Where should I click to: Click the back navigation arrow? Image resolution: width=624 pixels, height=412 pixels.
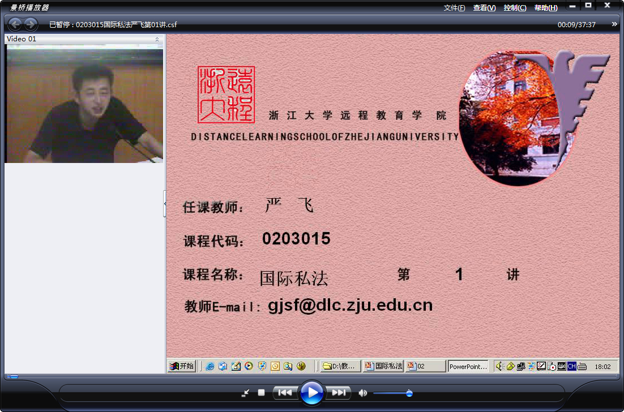click(15, 25)
